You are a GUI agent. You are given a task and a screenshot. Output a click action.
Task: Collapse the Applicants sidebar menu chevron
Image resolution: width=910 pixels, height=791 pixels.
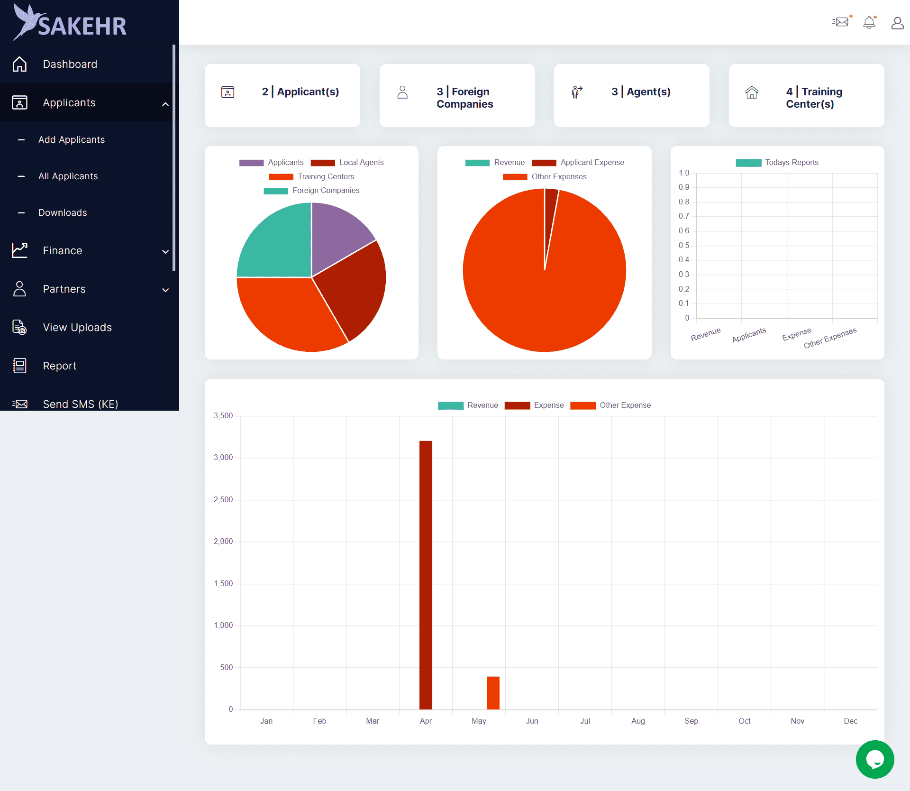point(165,104)
